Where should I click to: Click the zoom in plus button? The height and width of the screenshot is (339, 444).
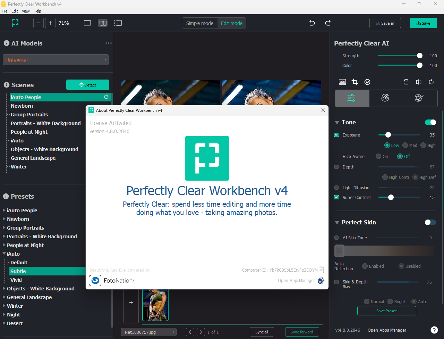pyautogui.click(x=50, y=23)
